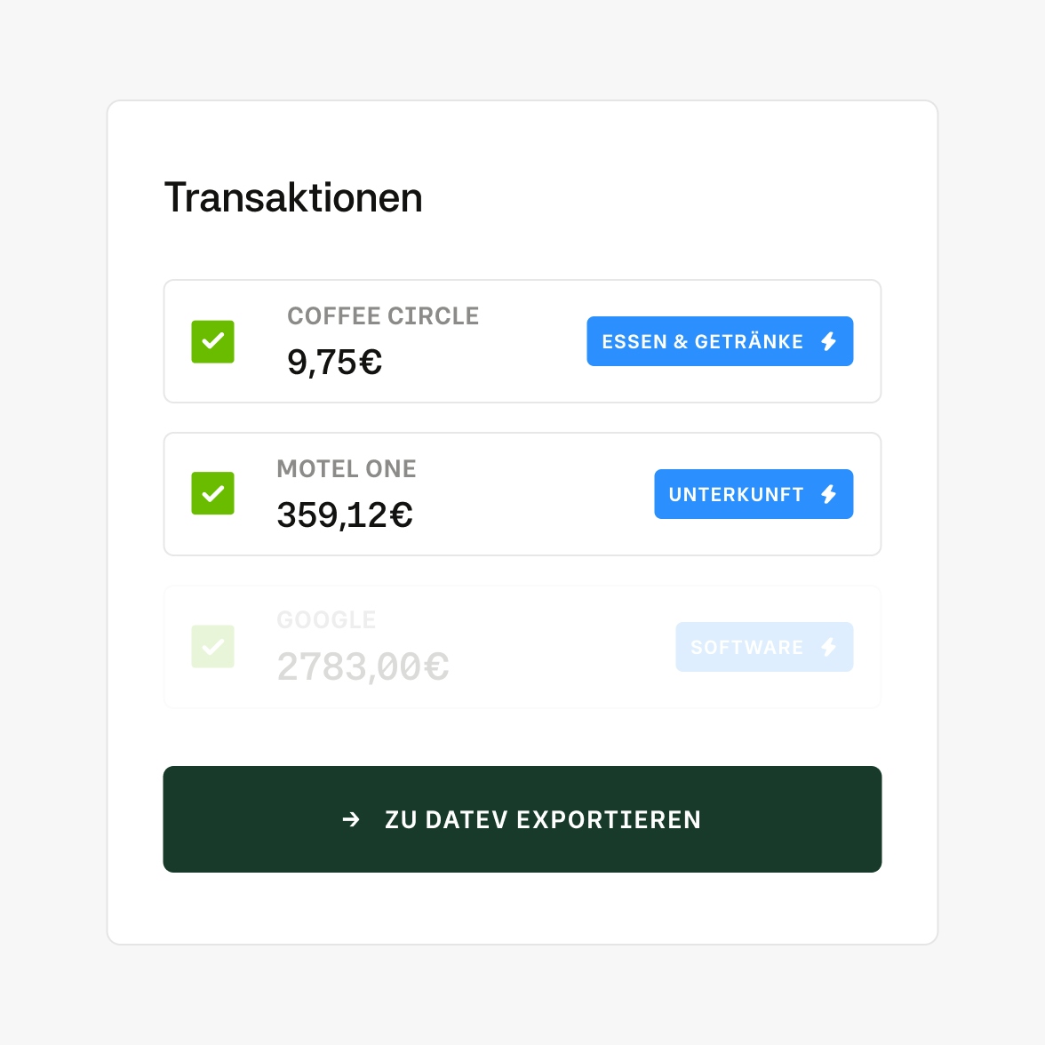
Task: Click the lightning bolt icon beside Unterkunft
Action: tap(828, 494)
